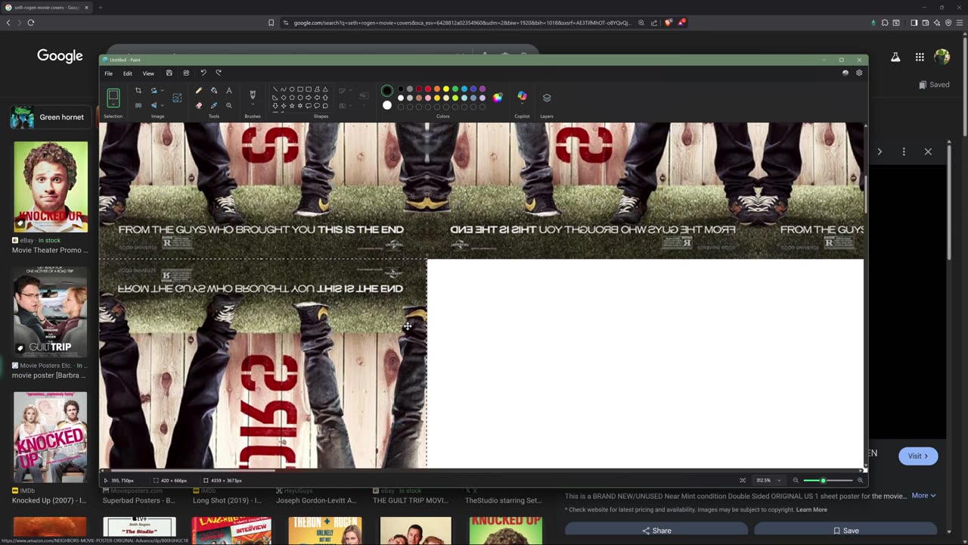
Task: Adjust the Paint zoom slider
Action: point(828,480)
